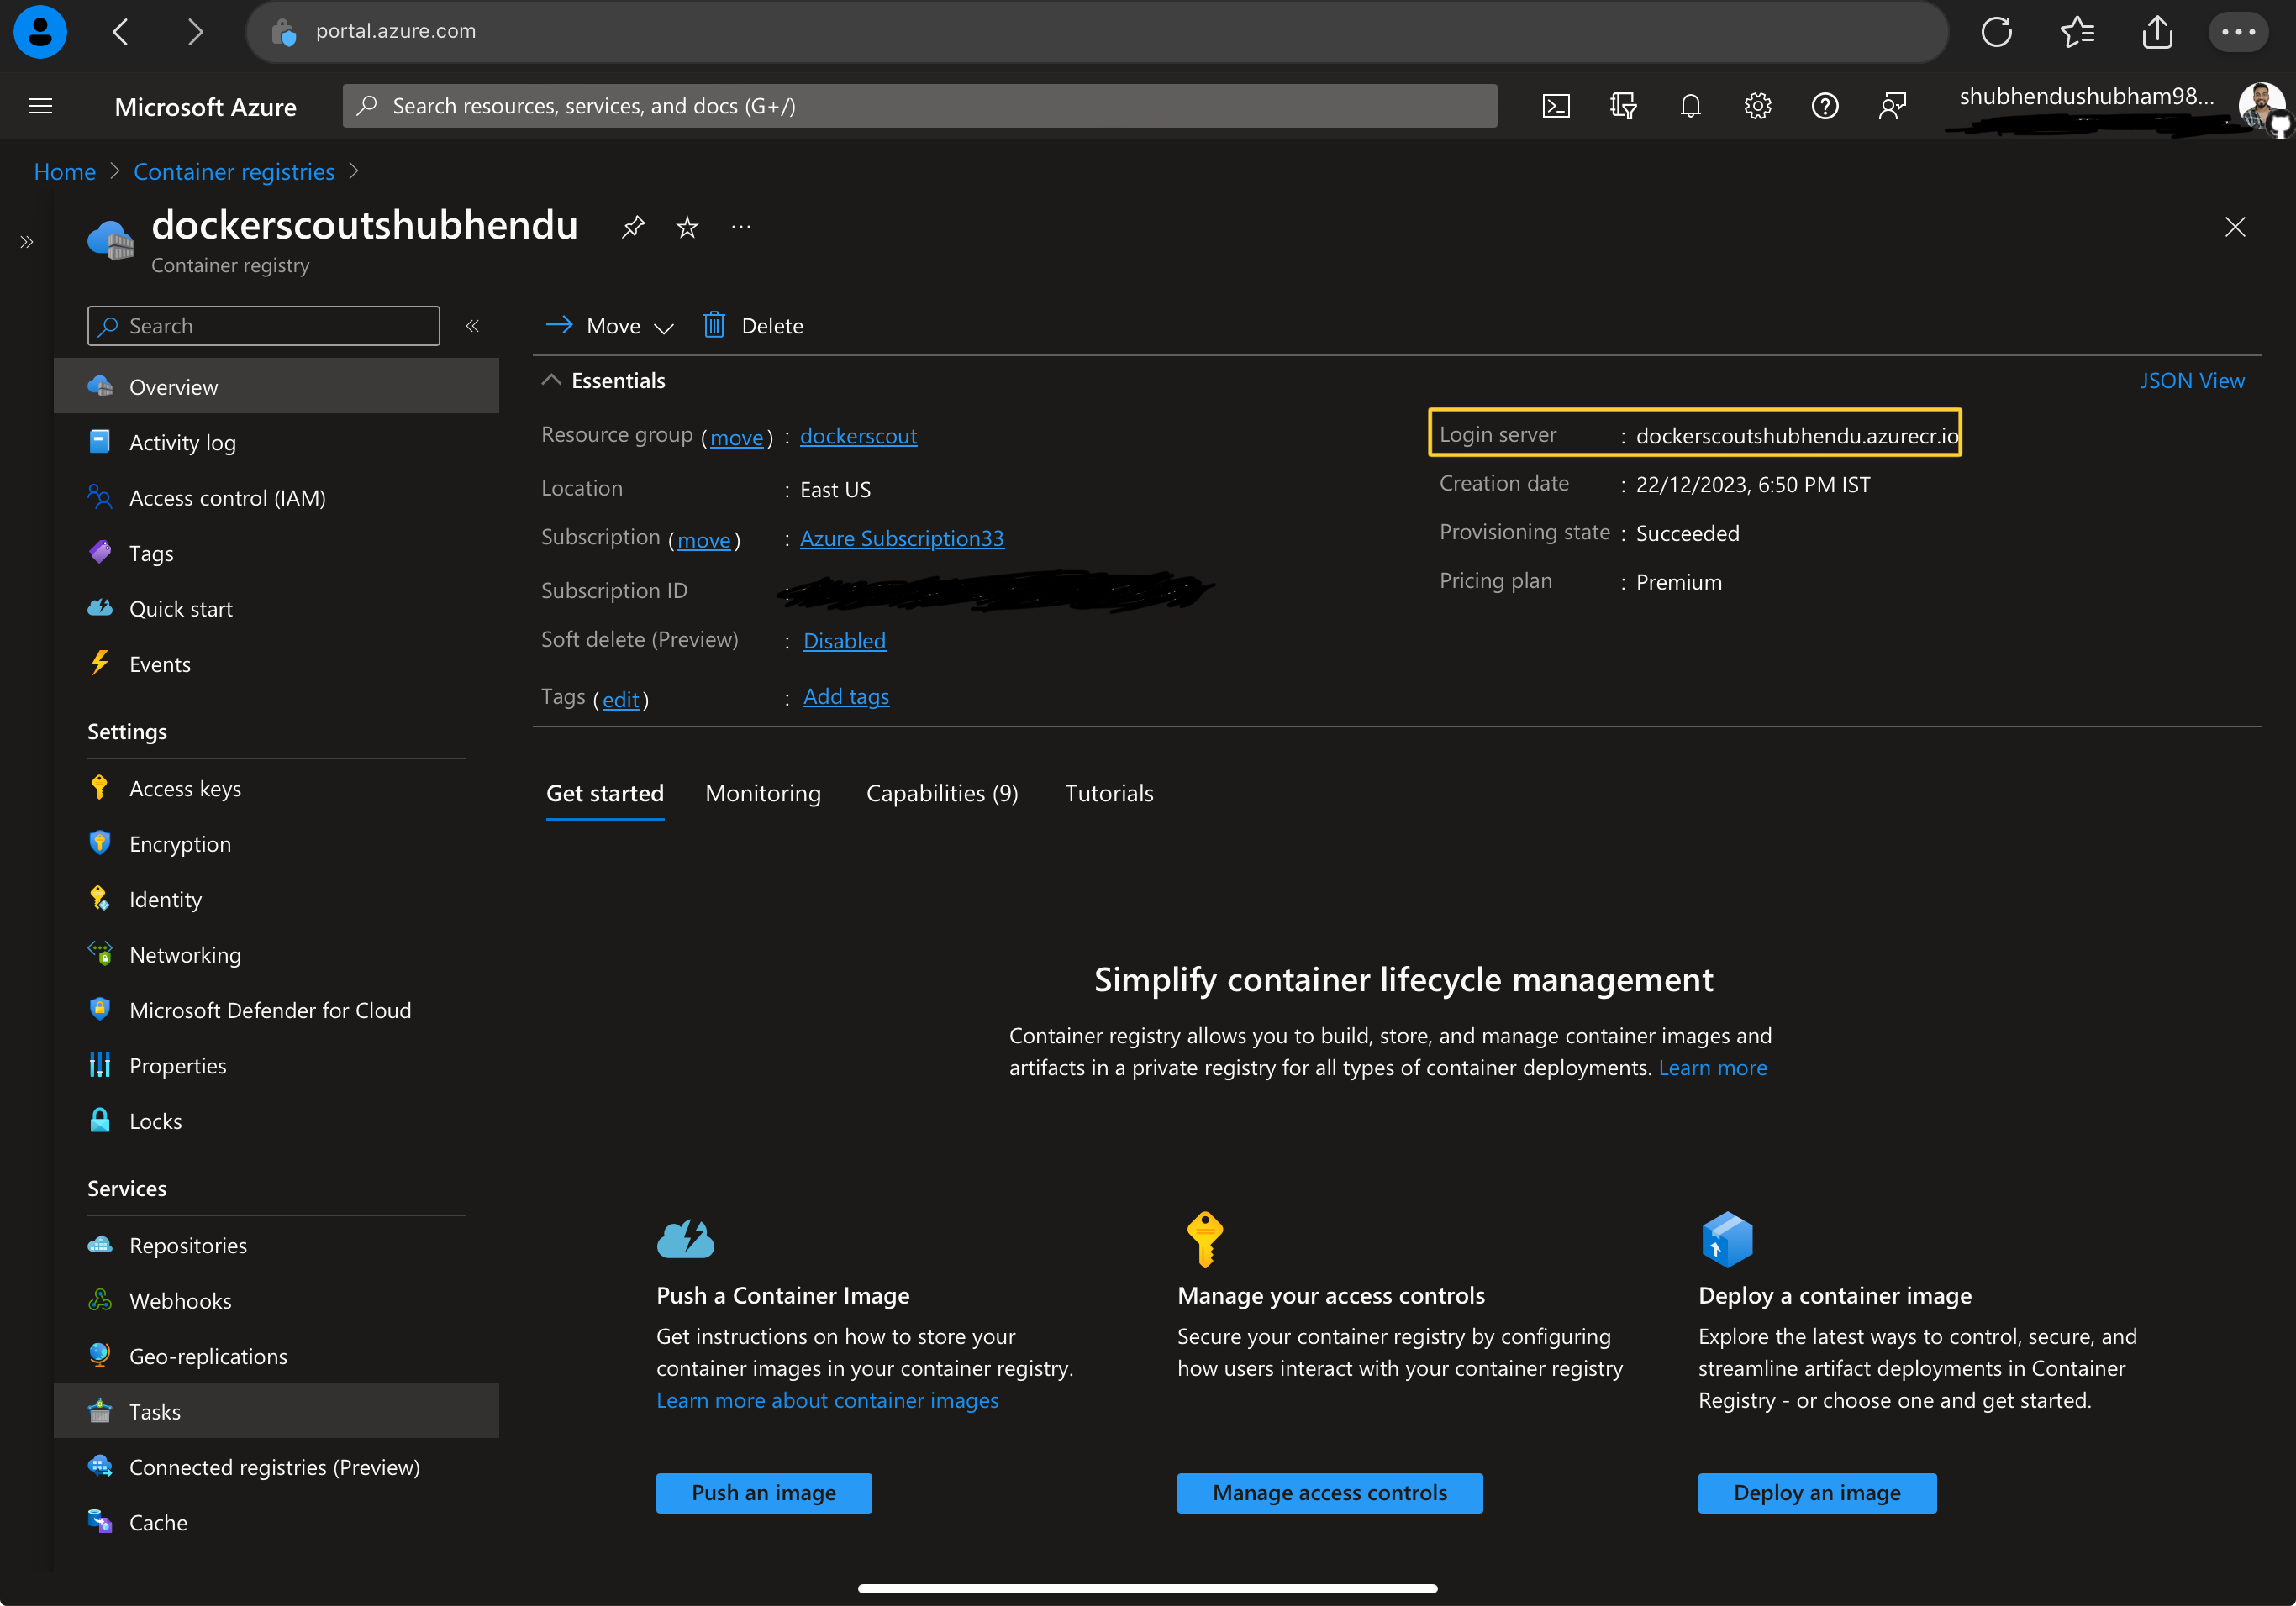Open dockerscout resource group link
2296x1606 pixels.
pyautogui.click(x=858, y=436)
